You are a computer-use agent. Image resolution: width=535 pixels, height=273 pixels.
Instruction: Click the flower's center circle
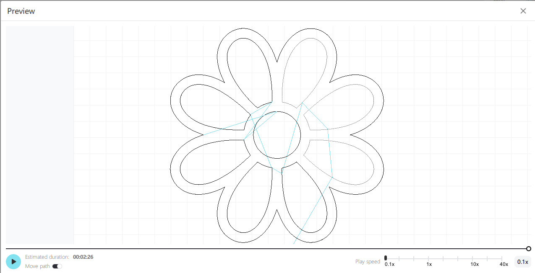pos(277,135)
